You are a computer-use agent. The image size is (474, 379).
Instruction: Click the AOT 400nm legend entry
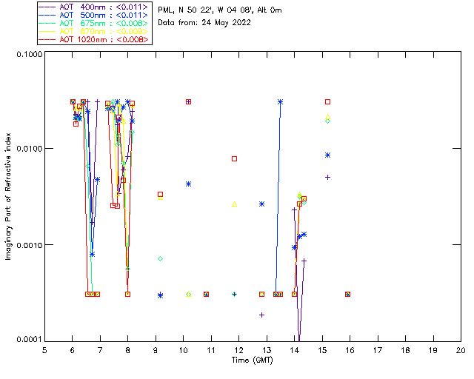click(93, 7)
